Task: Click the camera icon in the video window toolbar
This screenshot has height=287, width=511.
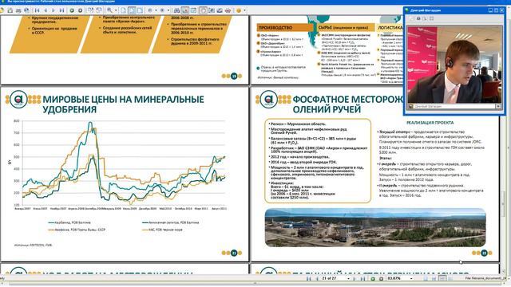Action: tap(418, 18)
